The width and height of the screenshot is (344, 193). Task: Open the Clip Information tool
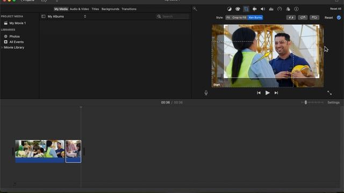[x=296, y=9]
